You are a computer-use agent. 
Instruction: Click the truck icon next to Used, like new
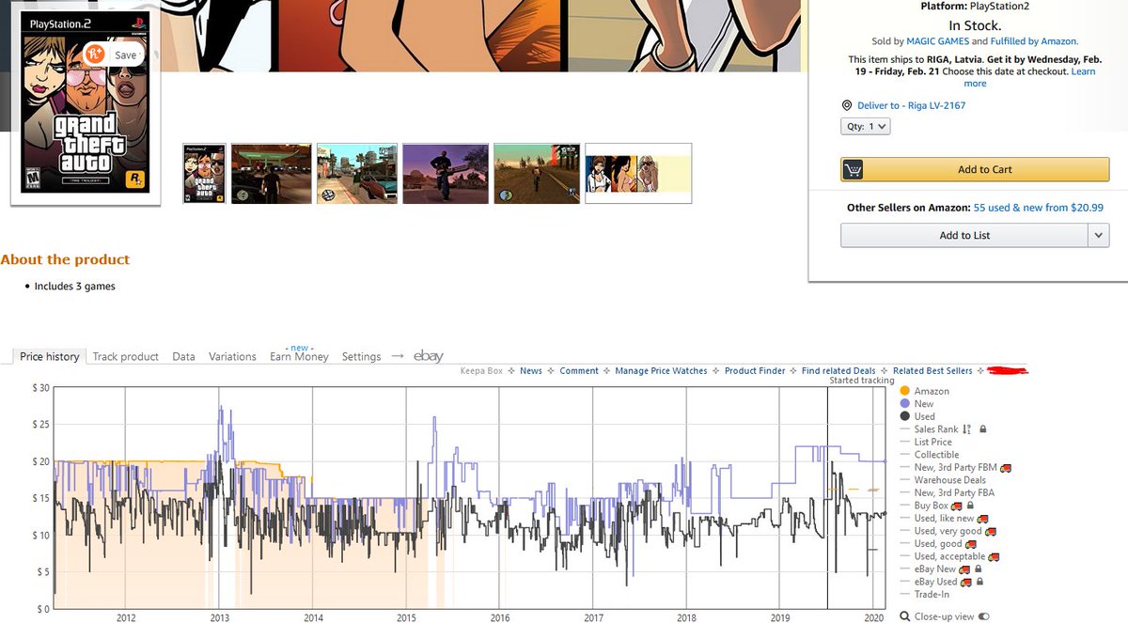983,518
